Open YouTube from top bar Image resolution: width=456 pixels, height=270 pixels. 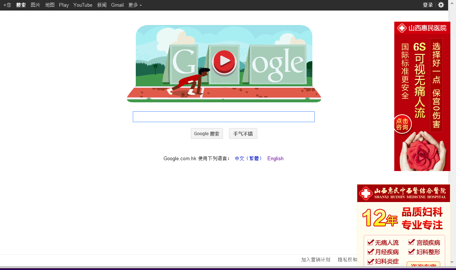(83, 5)
